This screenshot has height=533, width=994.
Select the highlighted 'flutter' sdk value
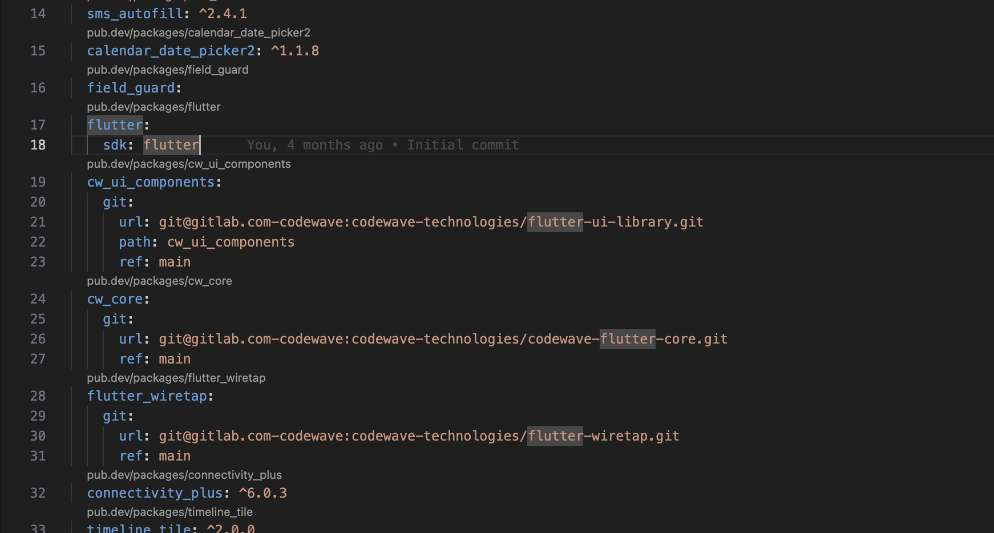tap(171, 145)
